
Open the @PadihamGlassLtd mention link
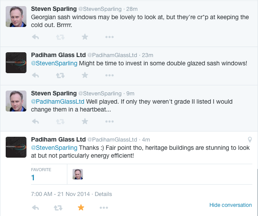pos(58,101)
